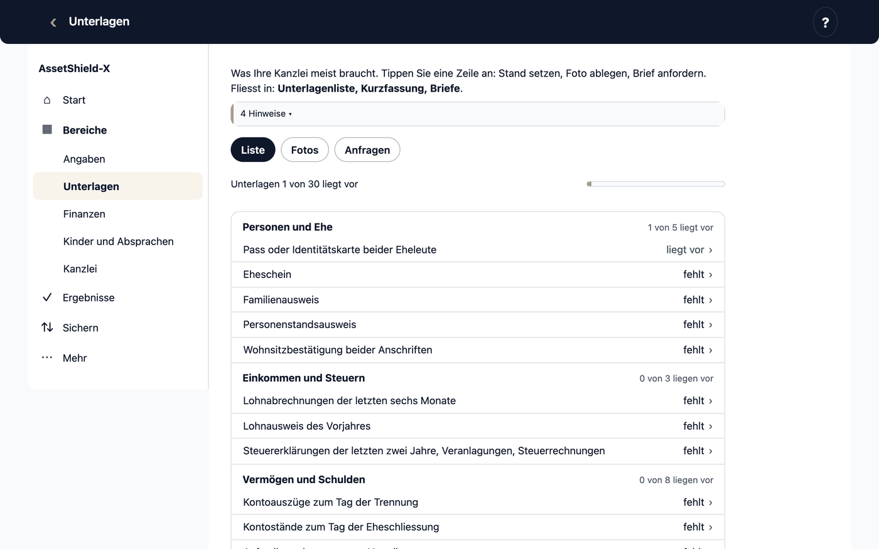
Task: Switch to the Fotos tab
Action: pos(305,150)
